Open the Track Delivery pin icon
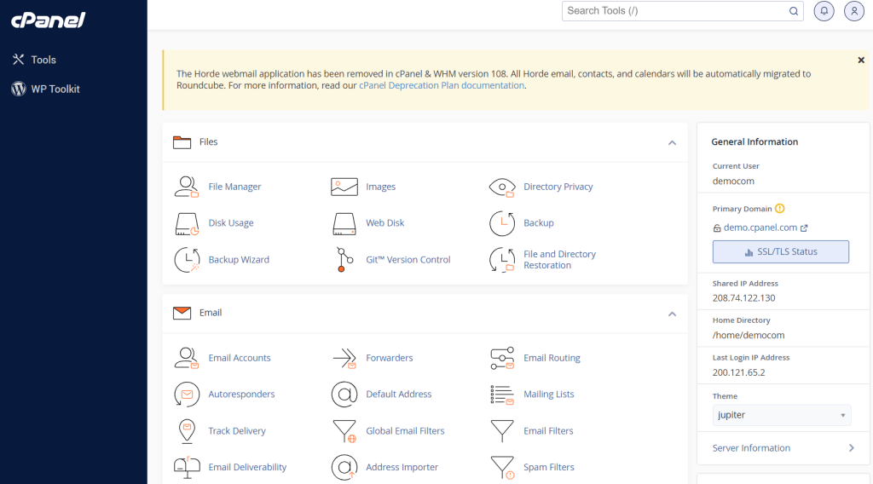Image resolution: width=873 pixels, height=484 pixels. pos(187,431)
